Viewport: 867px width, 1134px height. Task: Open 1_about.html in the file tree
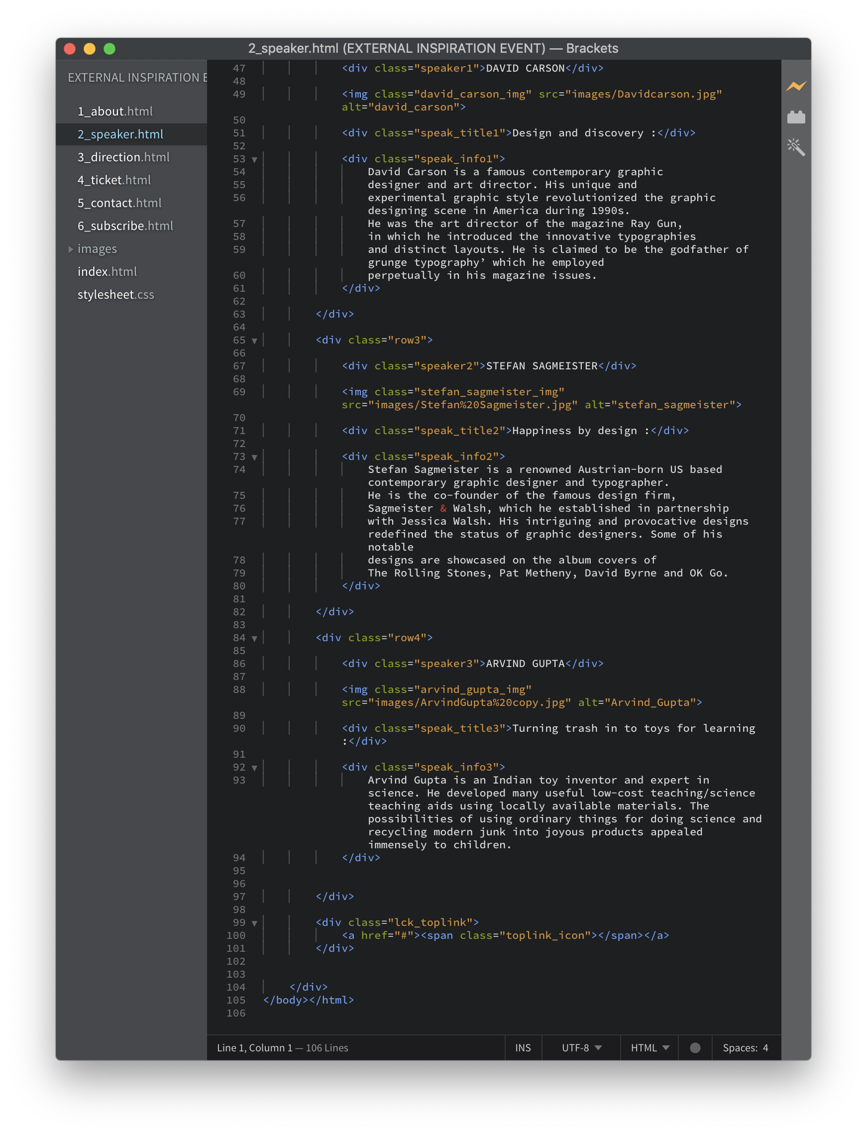coord(115,111)
